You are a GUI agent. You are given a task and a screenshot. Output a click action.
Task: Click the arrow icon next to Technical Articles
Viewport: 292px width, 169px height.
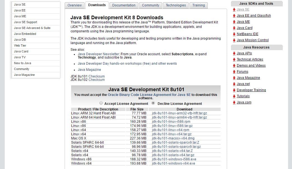(x=234, y=60)
